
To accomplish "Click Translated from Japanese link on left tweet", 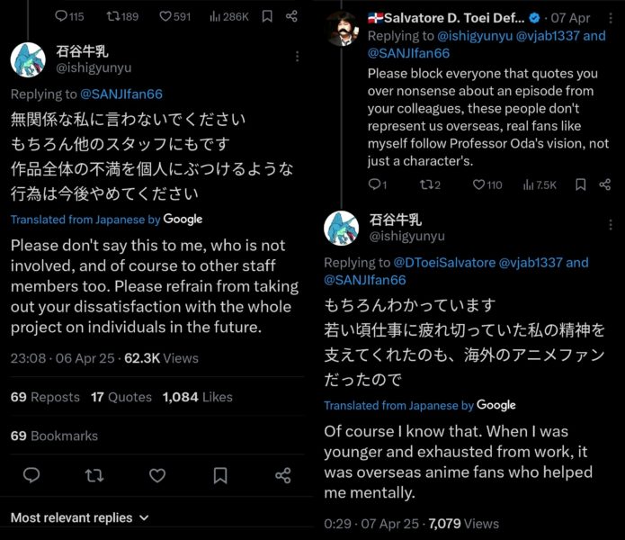I will 85,220.
